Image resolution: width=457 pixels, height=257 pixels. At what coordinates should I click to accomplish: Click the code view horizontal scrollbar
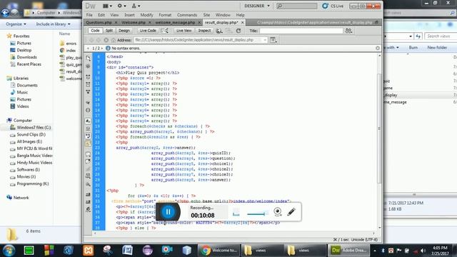[x=234, y=233]
